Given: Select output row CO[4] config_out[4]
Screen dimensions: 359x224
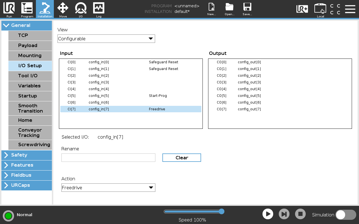Looking at the screenshot, I should point(280,89).
